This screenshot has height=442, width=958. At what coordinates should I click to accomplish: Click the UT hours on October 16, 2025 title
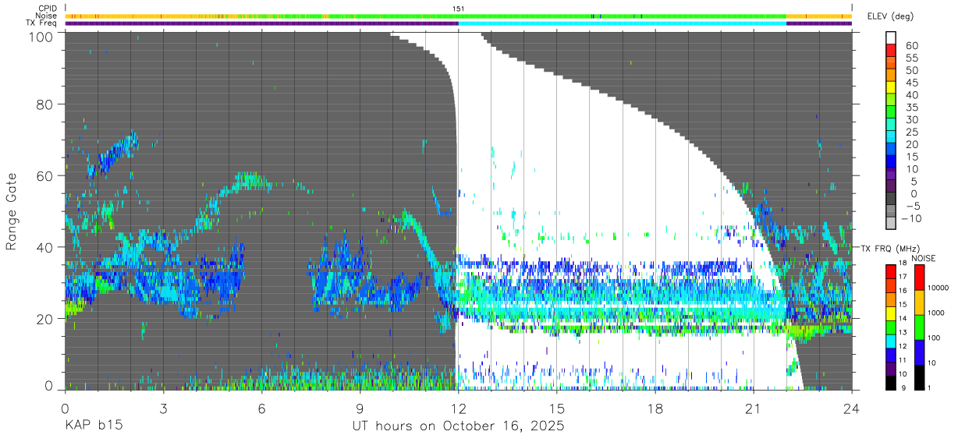[459, 426]
